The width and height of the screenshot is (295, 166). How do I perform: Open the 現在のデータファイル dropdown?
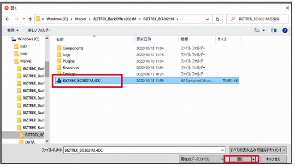[201, 159]
